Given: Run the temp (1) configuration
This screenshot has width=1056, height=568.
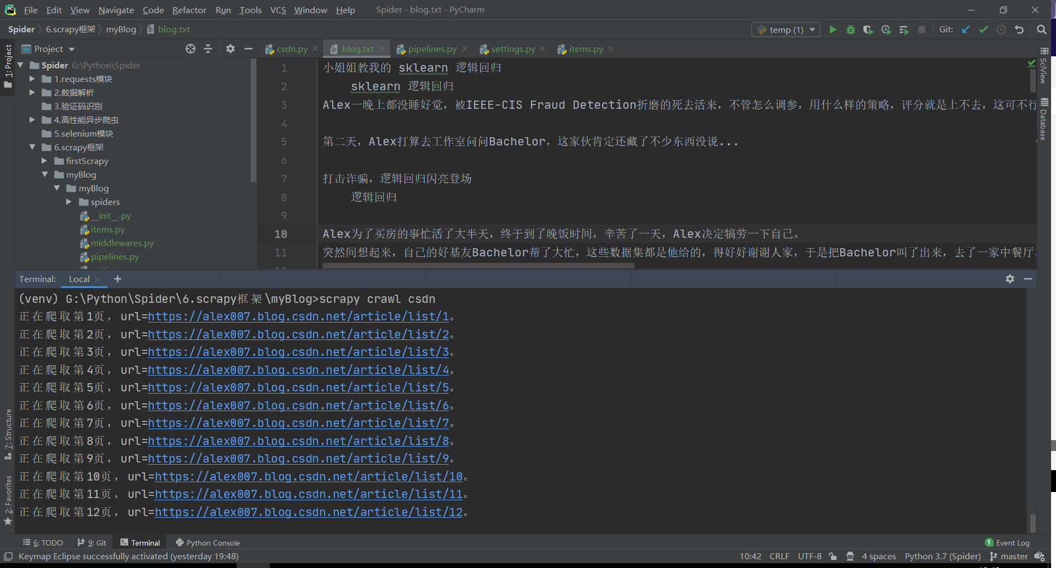Looking at the screenshot, I should 833,30.
